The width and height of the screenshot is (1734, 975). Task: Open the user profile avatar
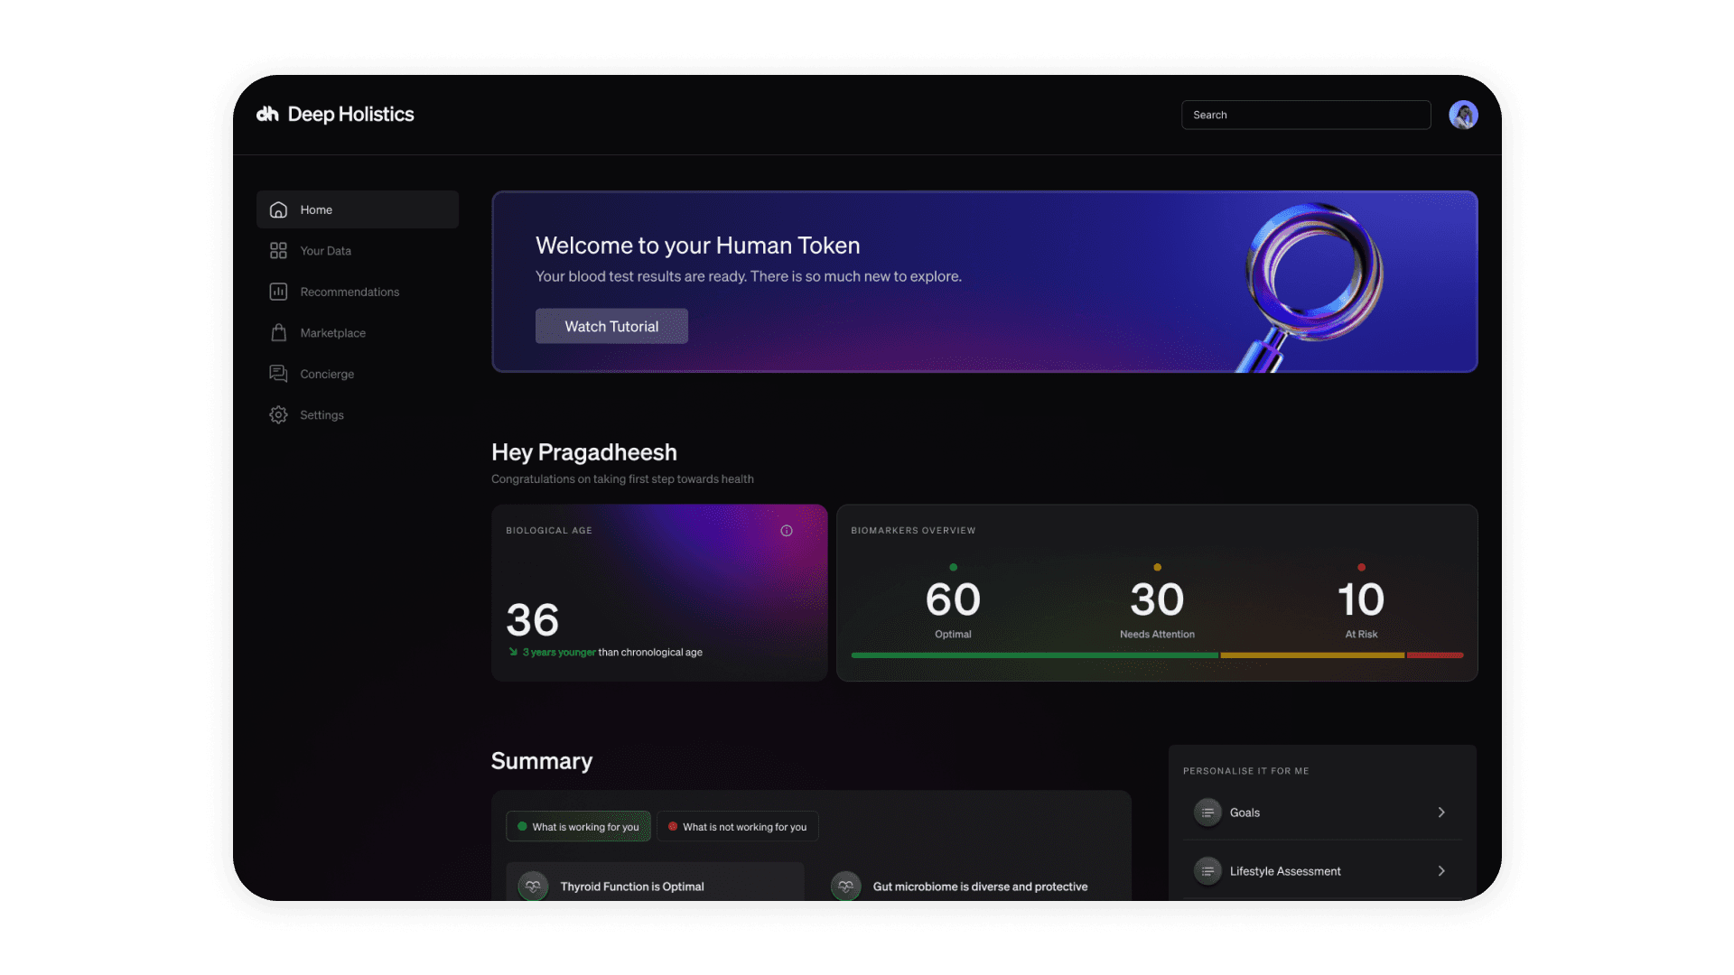click(x=1463, y=115)
